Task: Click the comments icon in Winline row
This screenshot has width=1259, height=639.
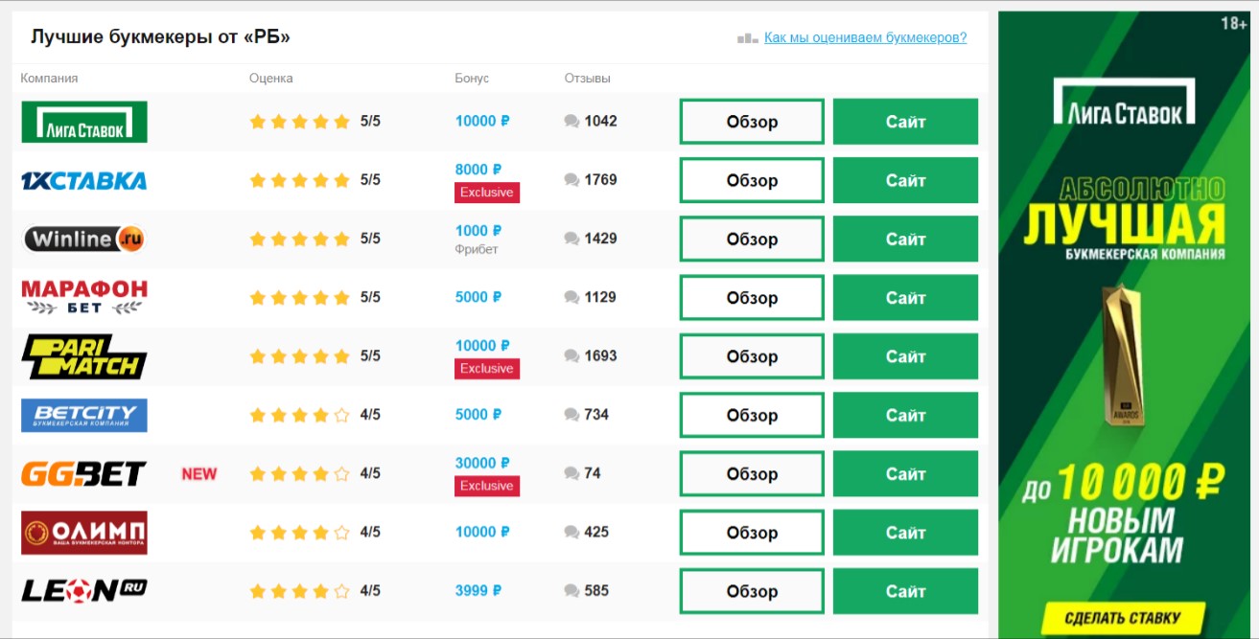Action: 572,239
